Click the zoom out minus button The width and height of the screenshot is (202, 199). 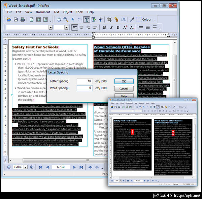pos(9,167)
